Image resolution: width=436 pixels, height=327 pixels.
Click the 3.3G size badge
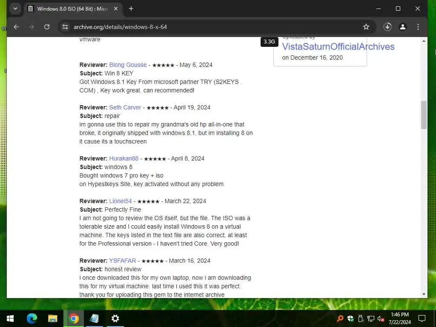click(269, 42)
